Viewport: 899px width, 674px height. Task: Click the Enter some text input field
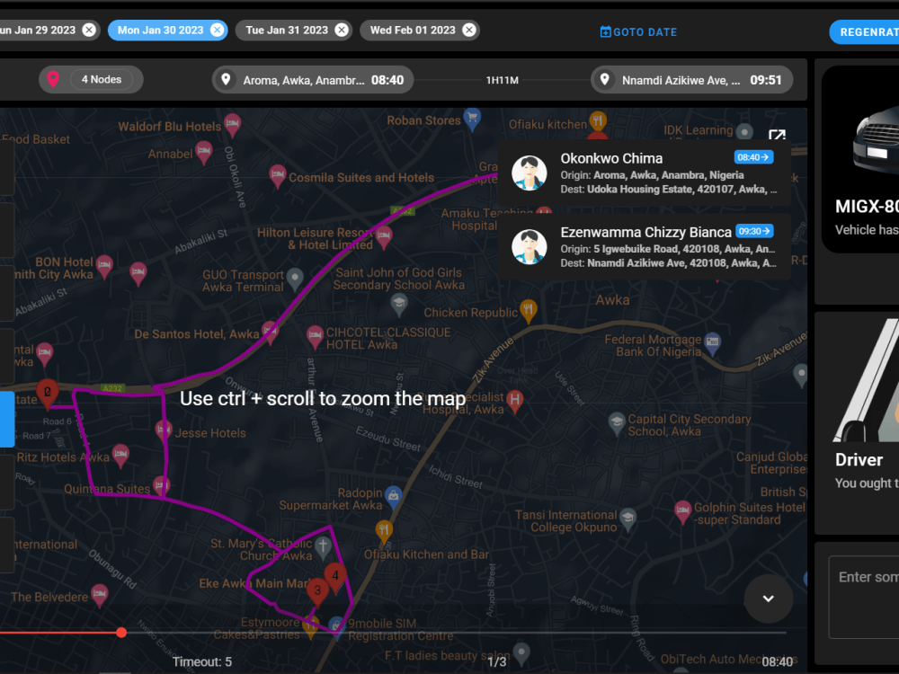click(x=864, y=596)
